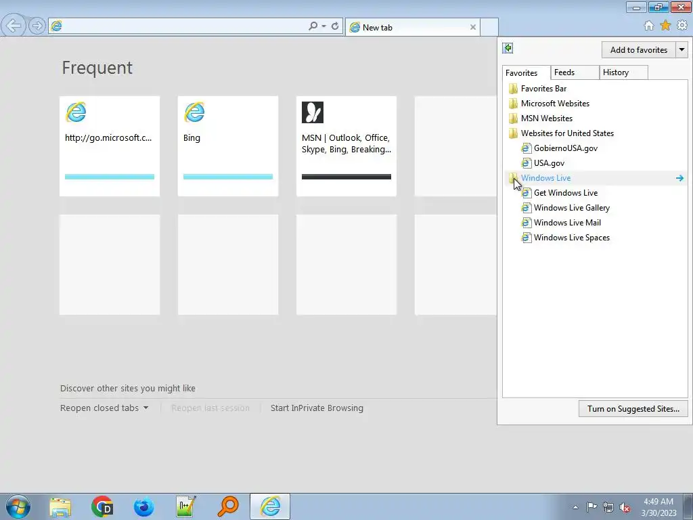Image resolution: width=693 pixels, height=520 pixels.
Task: Open the Get Windows Live favorite
Action: click(596, 193)
